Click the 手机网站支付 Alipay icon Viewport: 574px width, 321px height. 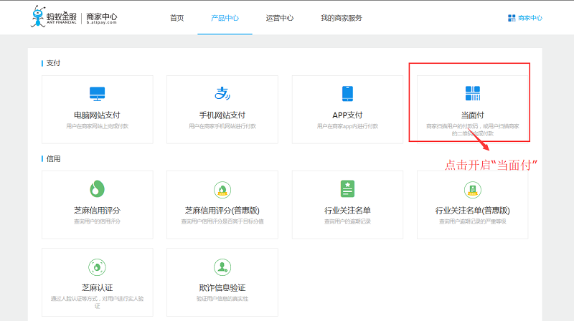point(222,93)
